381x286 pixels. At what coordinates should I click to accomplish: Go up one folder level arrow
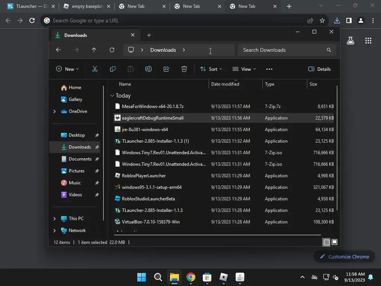[94, 50]
